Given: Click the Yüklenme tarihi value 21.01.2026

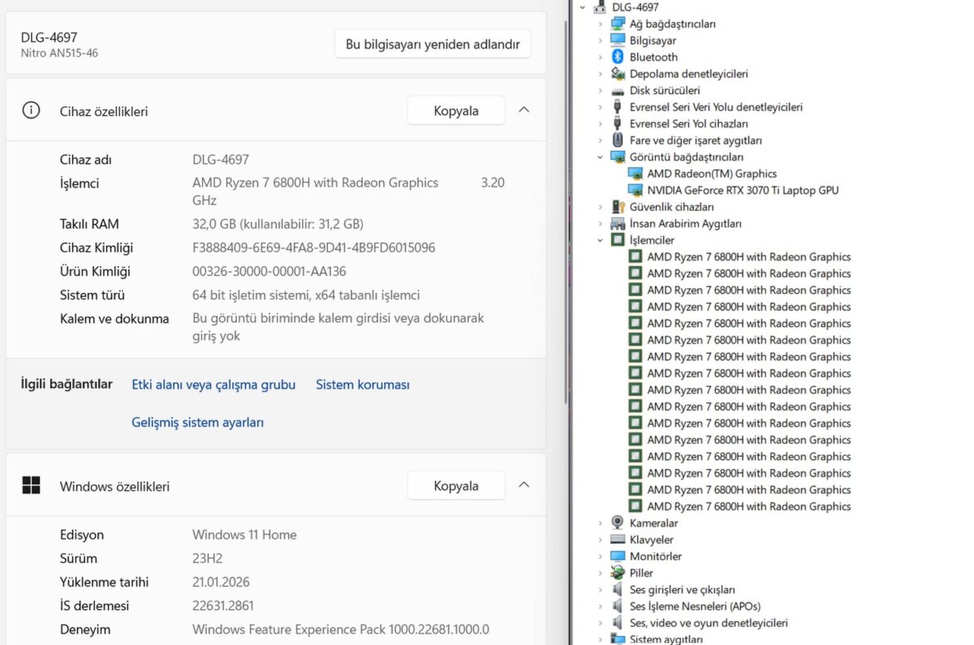Looking at the screenshot, I should click(221, 582).
